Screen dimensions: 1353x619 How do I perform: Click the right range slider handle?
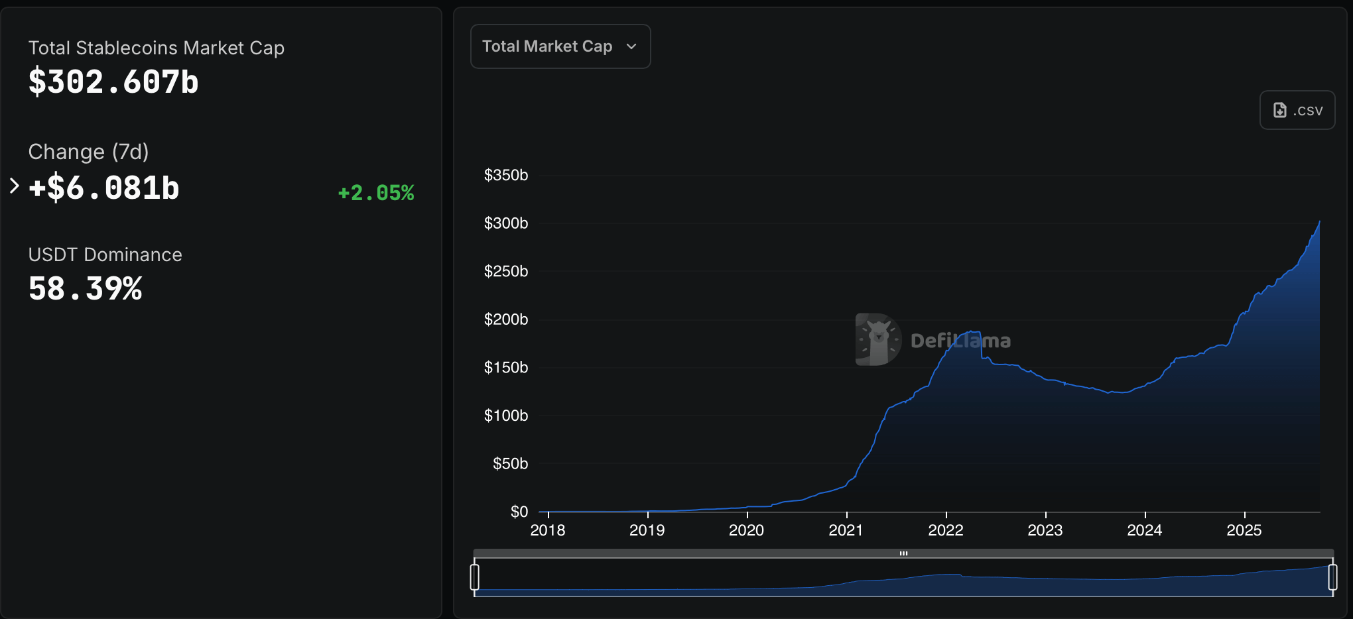pyautogui.click(x=1332, y=577)
